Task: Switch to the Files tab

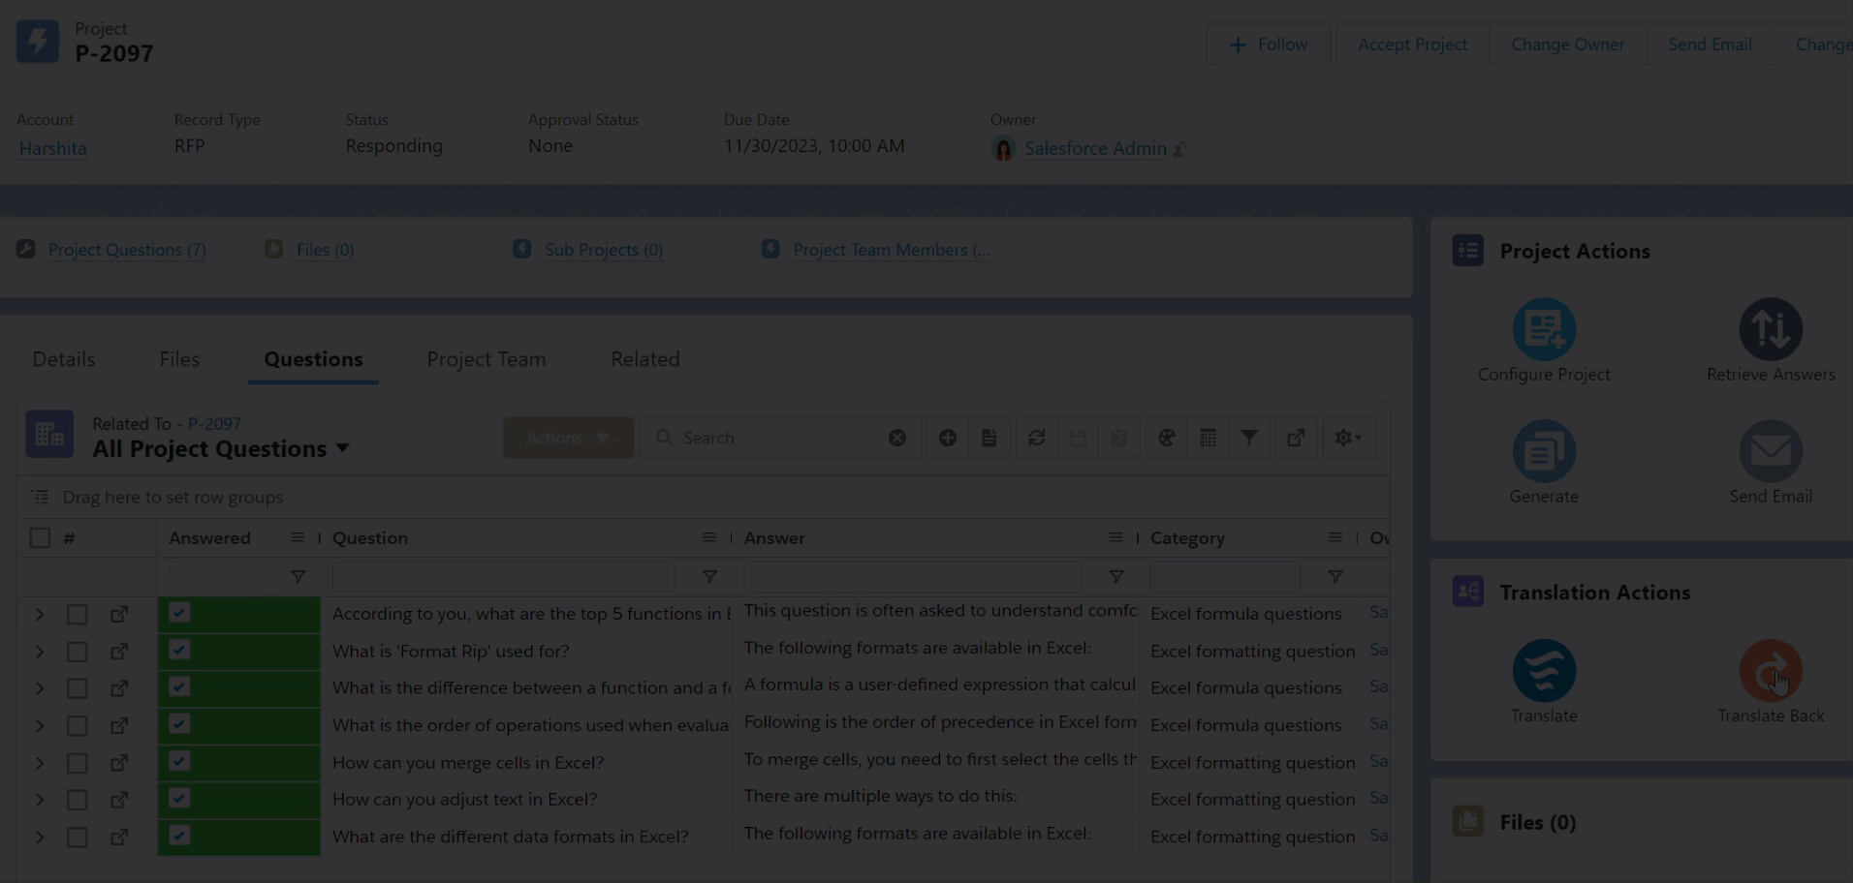Action: click(x=179, y=359)
